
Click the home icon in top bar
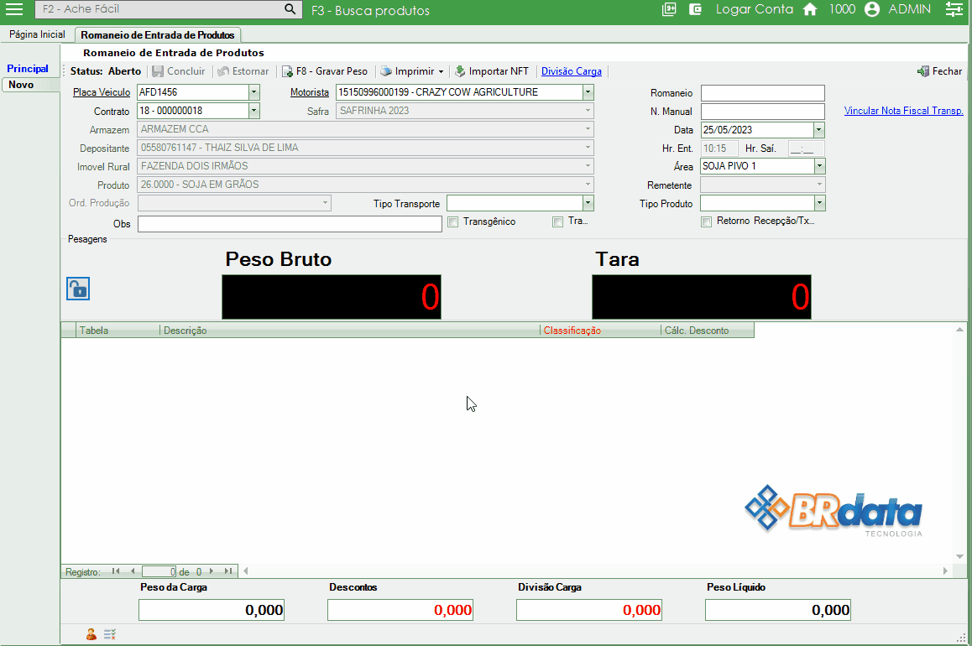810,9
